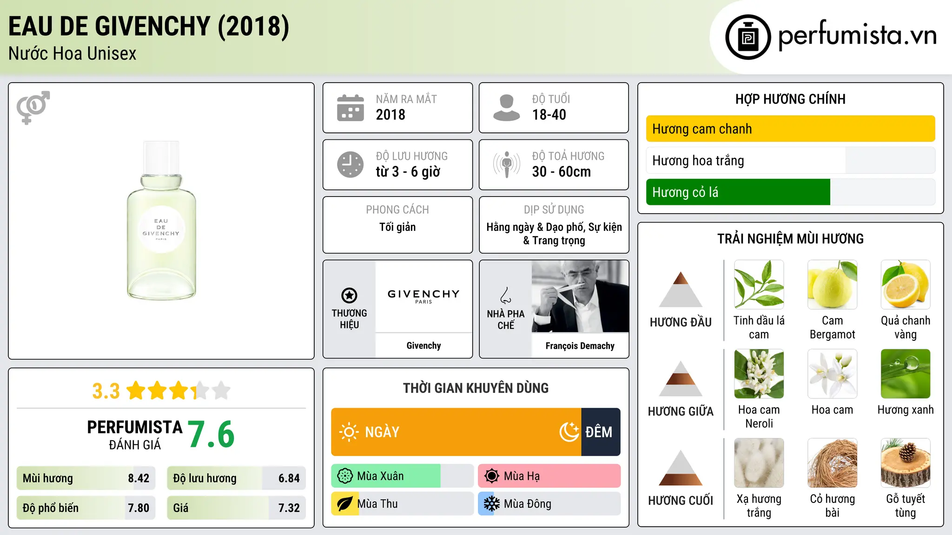
Task: Click the moon icon beside Đêm
Action: click(x=569, y=432)
